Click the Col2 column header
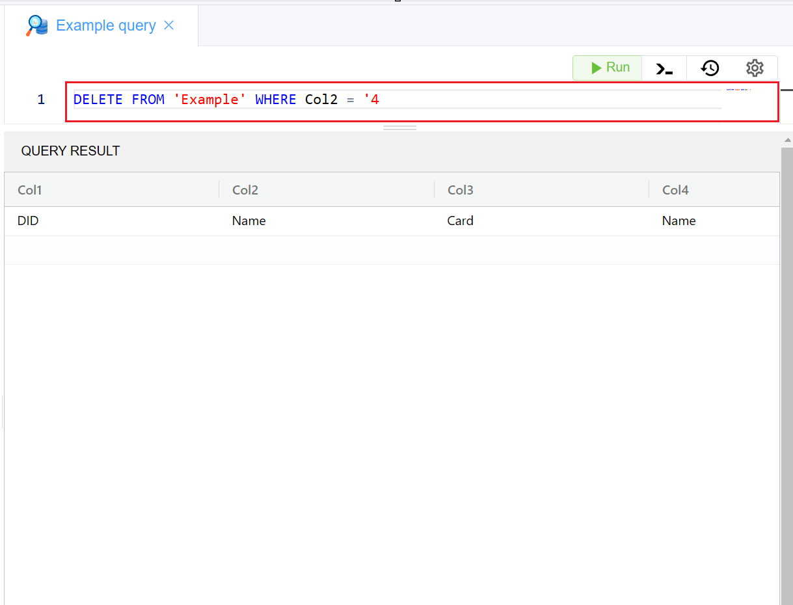 [245, 190]
